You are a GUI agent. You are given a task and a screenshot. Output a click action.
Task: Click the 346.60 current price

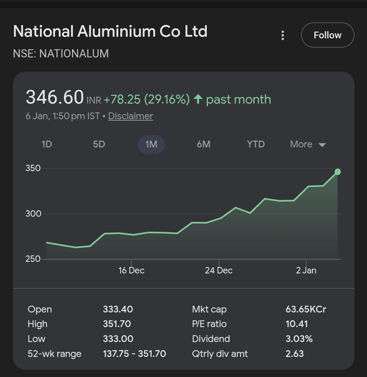click(55, 97)
